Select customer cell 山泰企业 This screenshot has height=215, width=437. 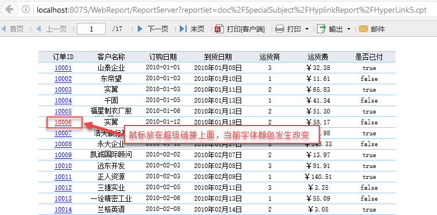[x=111, y=68]
